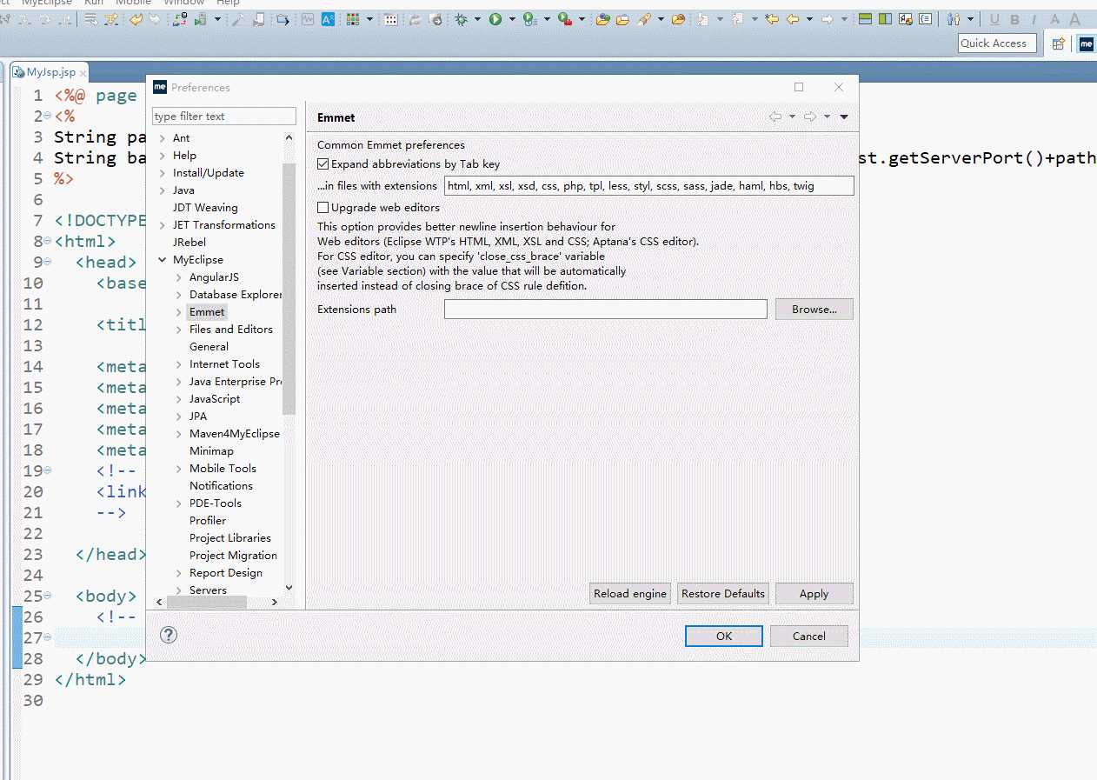
Task: Open the Back history dropdown in toolbar
Action: coord(809,19)
